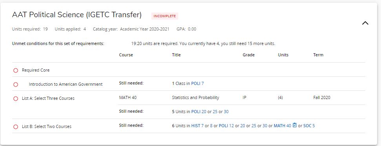
Task: Open the HIST 7 course link
Action: (197, 126)
